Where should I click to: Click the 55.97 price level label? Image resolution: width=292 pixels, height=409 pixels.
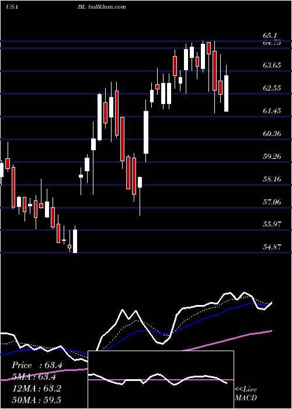(x=272, y=224)
